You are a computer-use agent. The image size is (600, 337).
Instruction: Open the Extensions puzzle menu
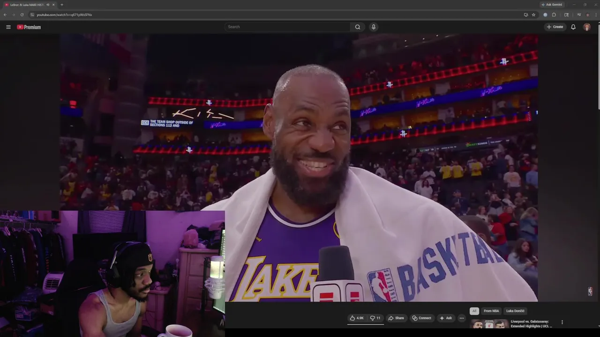[554, 15]
